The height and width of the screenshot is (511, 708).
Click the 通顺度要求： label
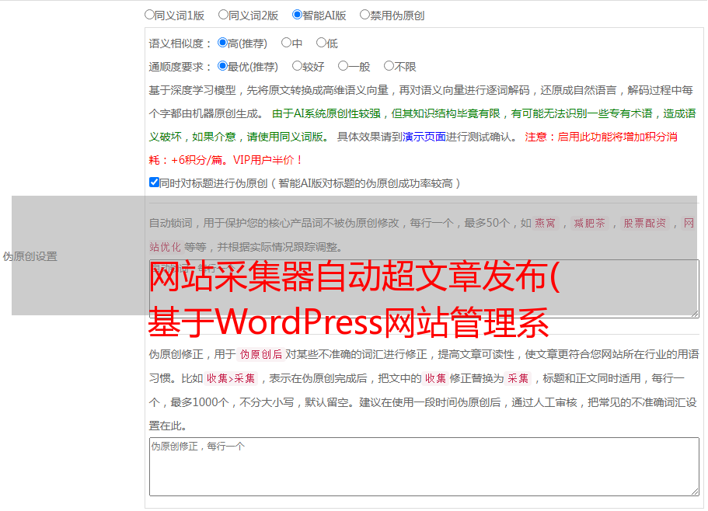pyautogui.click(x=180, y=67)
